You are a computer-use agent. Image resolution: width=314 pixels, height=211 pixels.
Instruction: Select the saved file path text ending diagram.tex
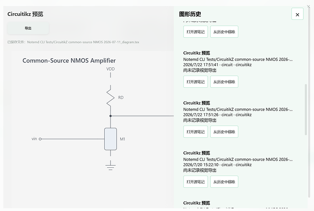83,42
